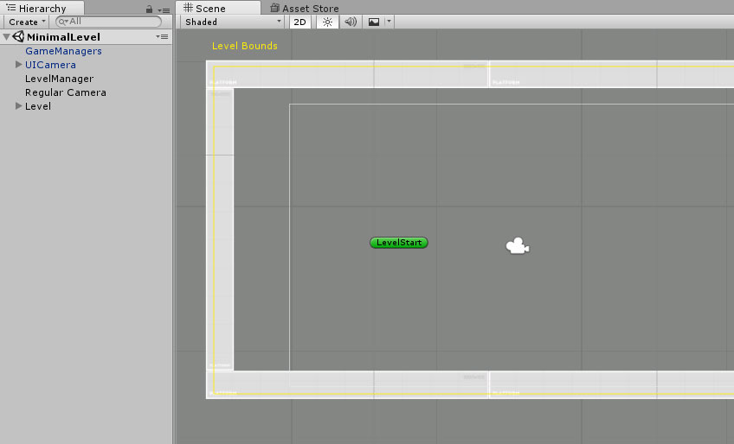The height and width of the screenshot is (444, 734).
Task: Click the search icon in Hierarchy search
Action: 63,22
